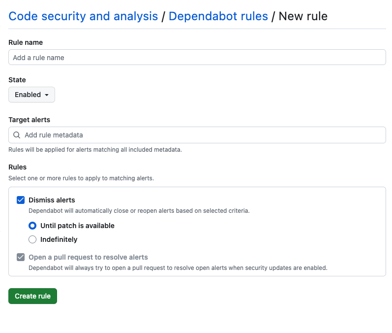Select Until patch is available radio
Viewport: 392px width, 333px height.
[32, 226]
